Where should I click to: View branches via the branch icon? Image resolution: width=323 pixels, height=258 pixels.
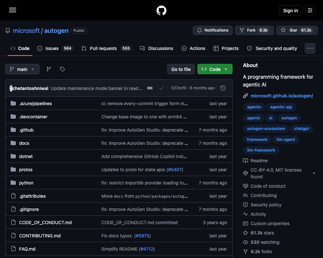pos(49,69)
